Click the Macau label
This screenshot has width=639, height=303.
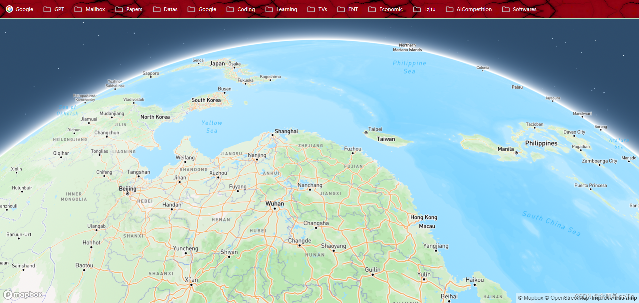click(x=427, y=226)
